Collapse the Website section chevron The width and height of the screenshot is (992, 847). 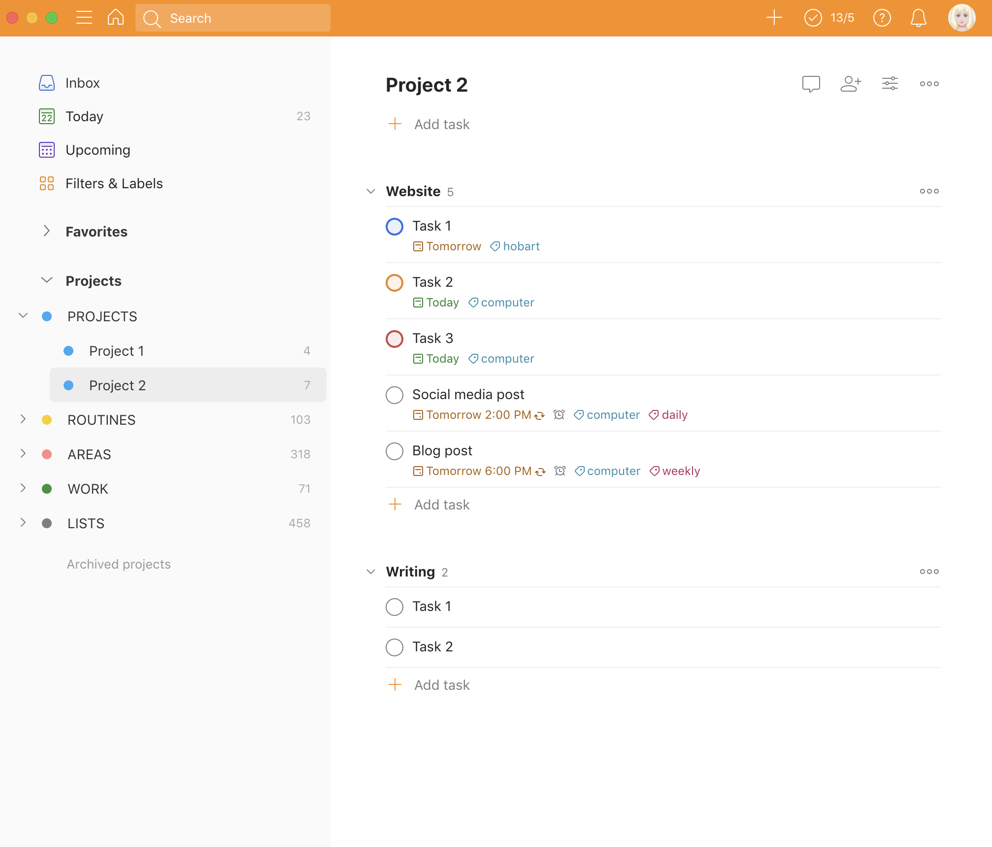(x=371, y=191)
